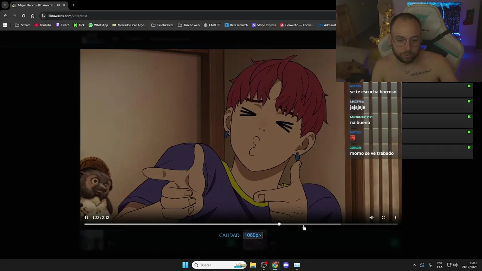Close the Mejor Elenco tab

pos(64,5)
